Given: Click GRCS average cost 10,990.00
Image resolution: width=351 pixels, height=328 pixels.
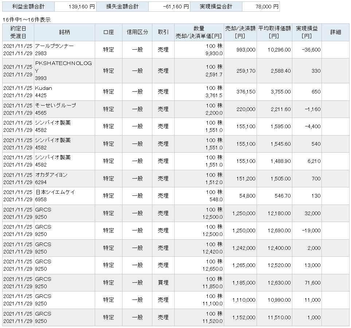Looking at the screenshot, I should (279, 300).
